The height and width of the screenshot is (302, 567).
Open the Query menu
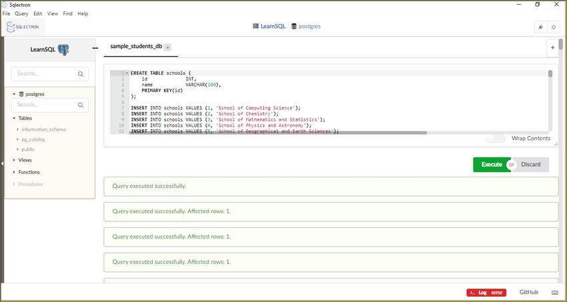pyautogui.click(x=22, y=14)
